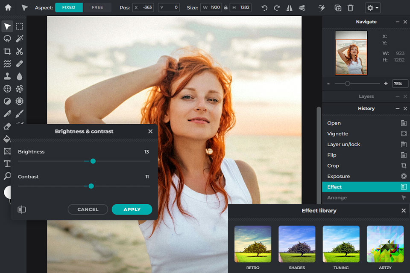
Task: Click the Duplicate layer icon
Action: [x=338, y=8]
